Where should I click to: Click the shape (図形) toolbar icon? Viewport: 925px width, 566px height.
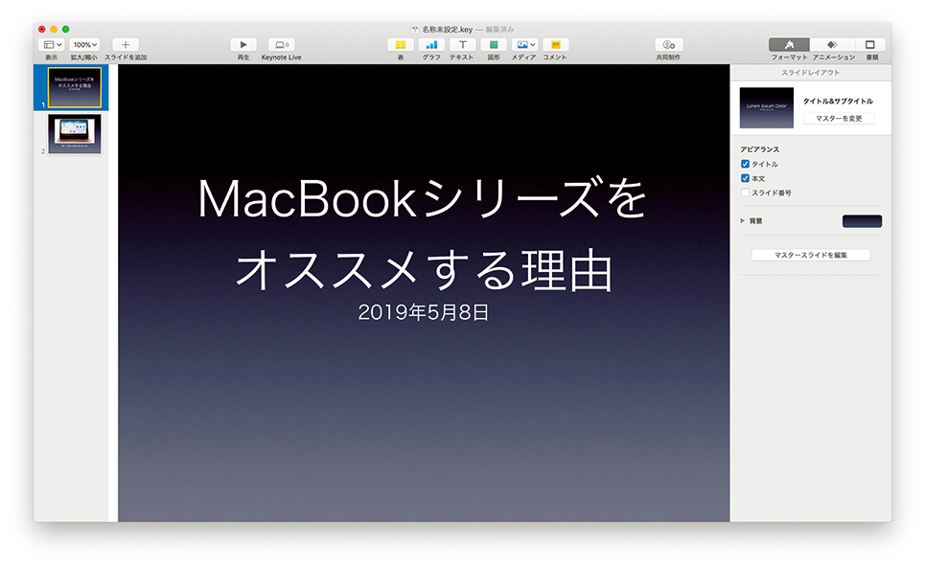click(x=494, y=45)
